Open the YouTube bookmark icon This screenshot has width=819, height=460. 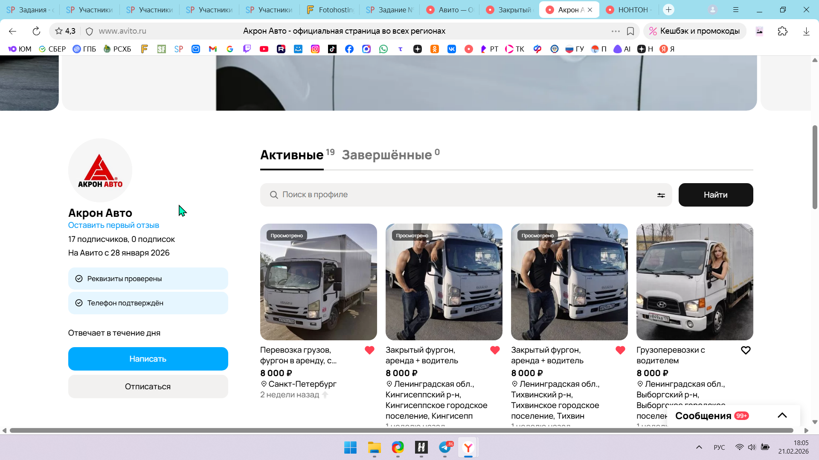(264, 49)
